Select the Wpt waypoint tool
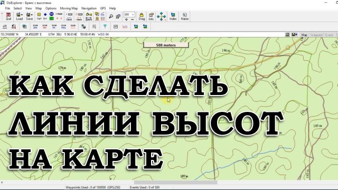 39,16
